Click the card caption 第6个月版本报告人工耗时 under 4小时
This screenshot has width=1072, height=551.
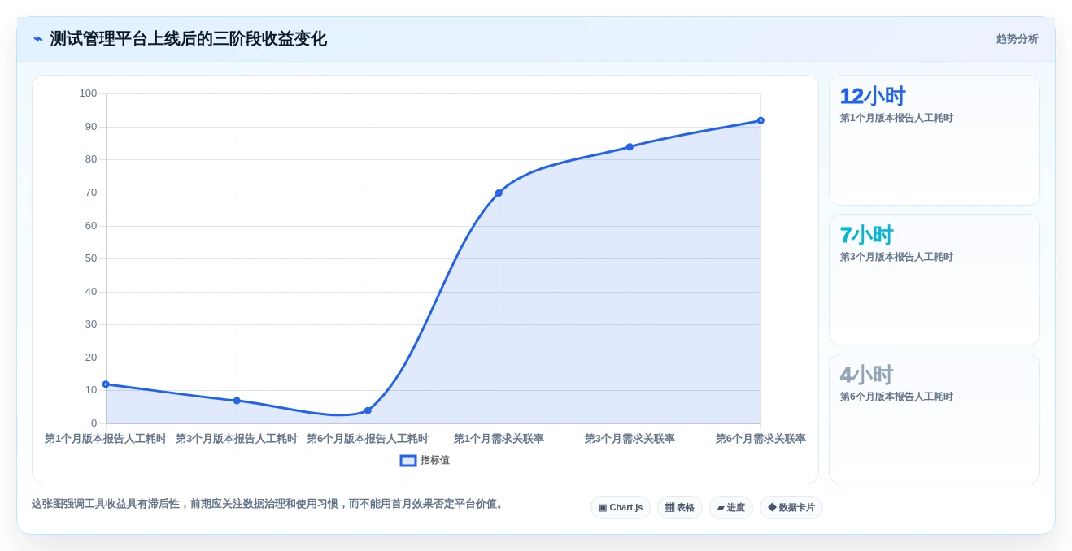[x=896, y=397]
